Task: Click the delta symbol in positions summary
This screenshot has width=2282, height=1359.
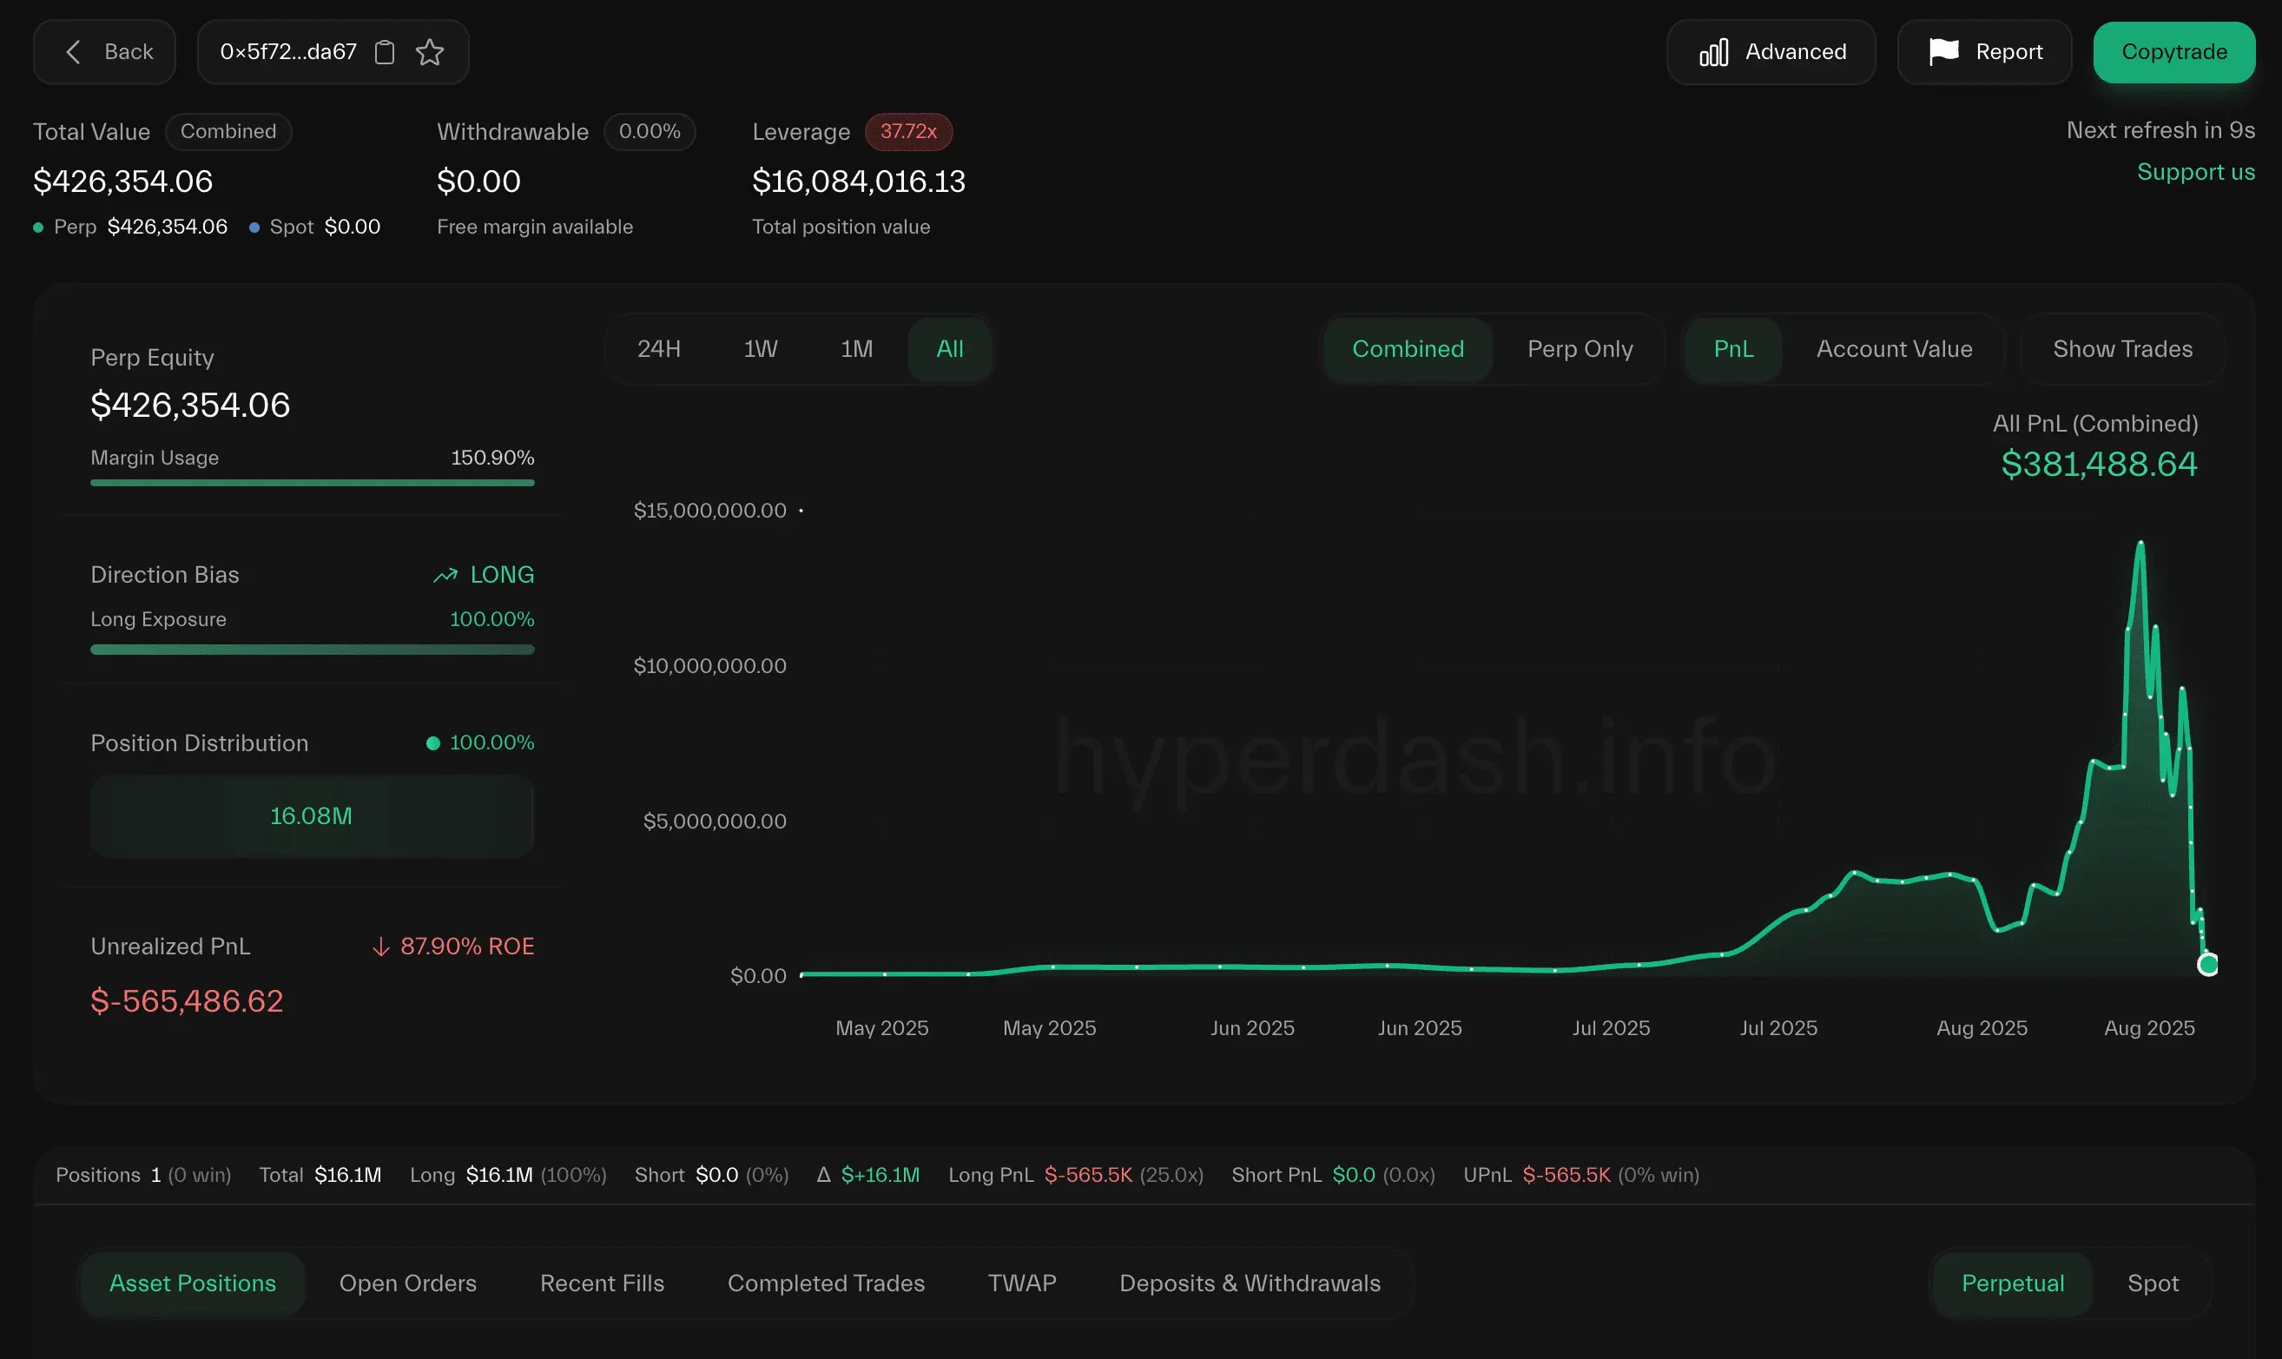Action: click(823, 1175)
